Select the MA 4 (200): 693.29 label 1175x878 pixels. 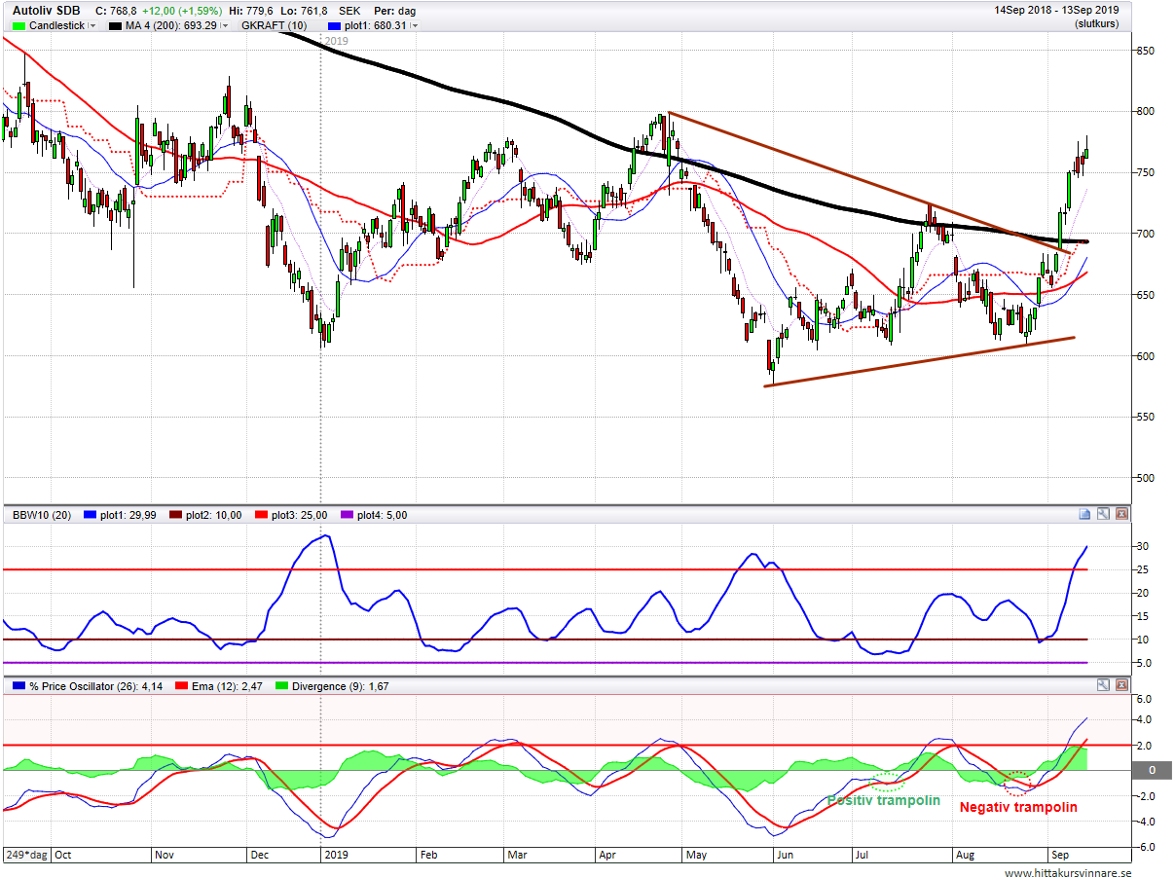(x=172, y=26)
